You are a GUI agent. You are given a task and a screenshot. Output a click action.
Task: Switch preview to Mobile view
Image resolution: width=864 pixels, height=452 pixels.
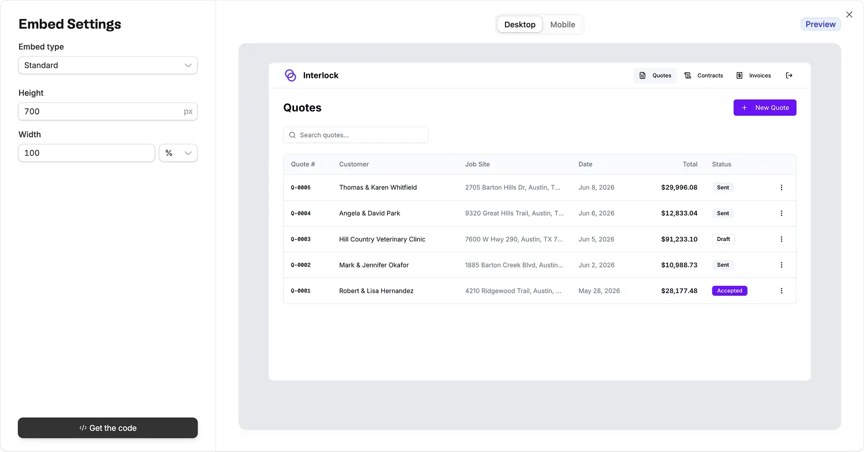(562, 24)
